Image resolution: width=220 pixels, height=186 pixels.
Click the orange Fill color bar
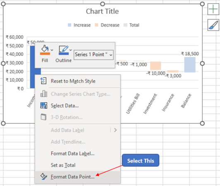[x=45, y=54]
